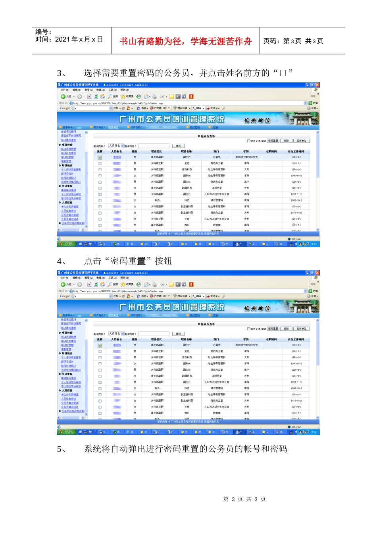Image resolution: width=377 pixels, height=534 pixels.
Task: Click IE Back button in step 3 screenshot
Action: click(63, 97)
